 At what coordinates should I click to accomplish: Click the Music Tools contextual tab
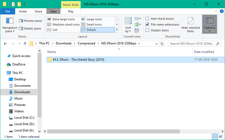pyautogui.click(x=71, y=5)
